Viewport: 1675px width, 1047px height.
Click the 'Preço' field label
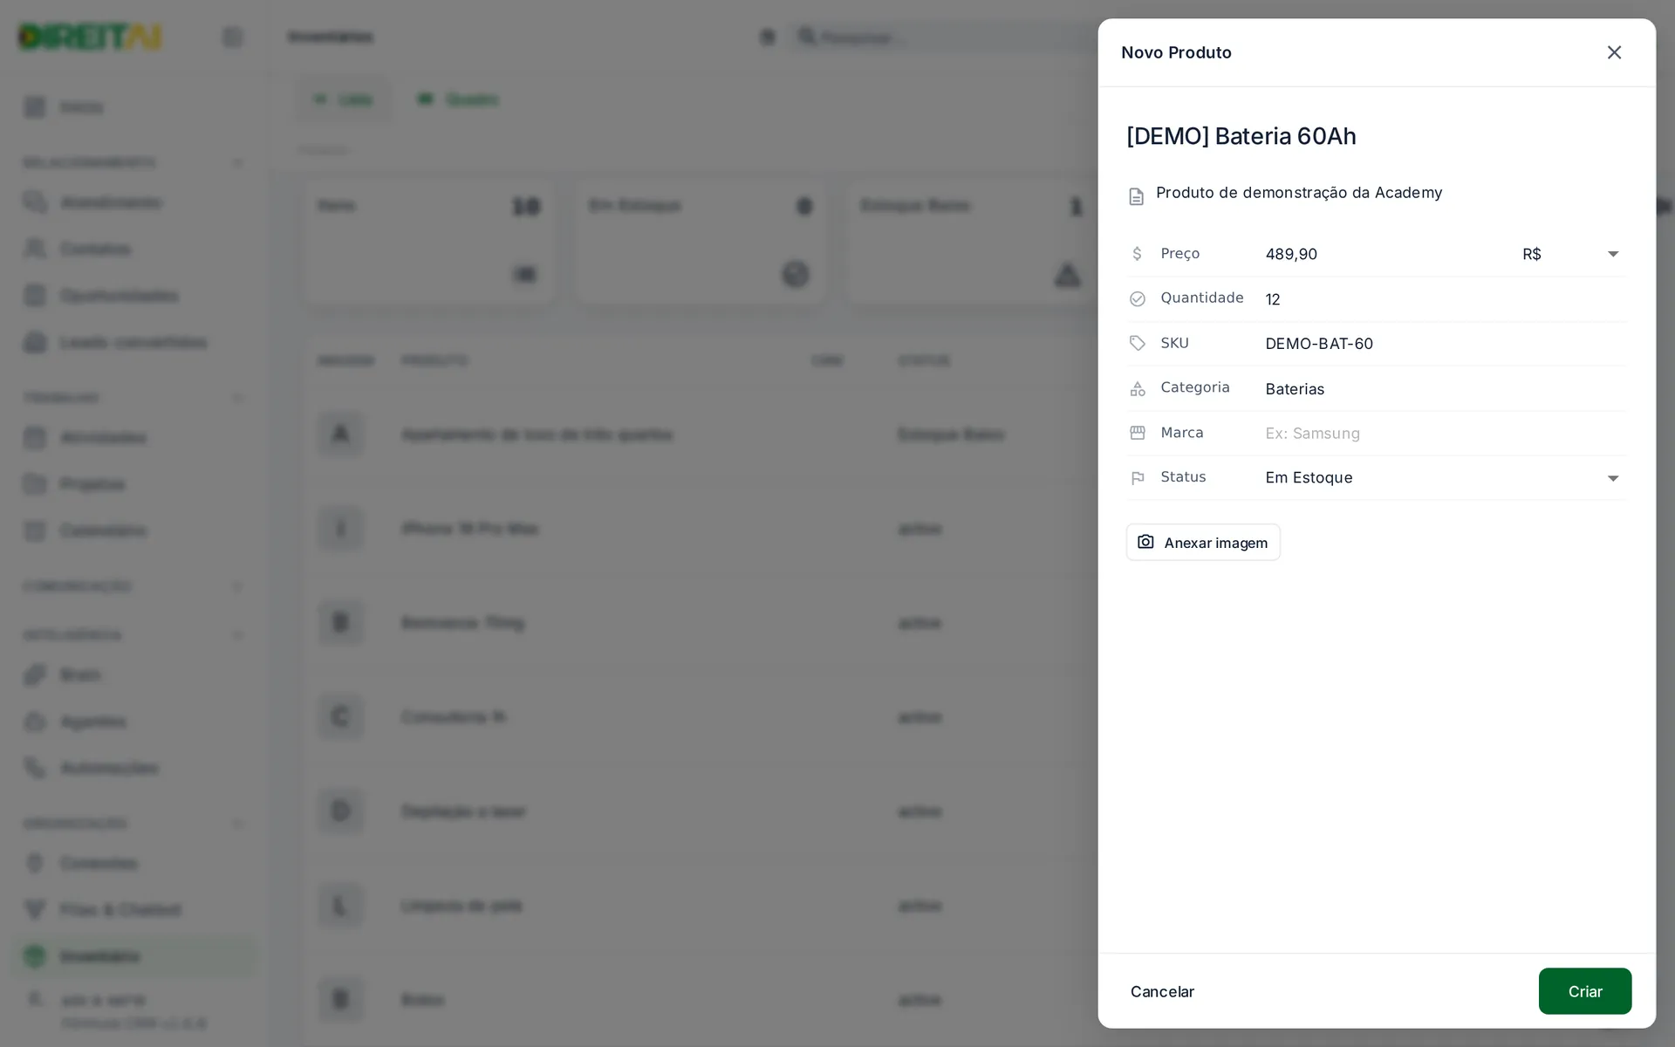[x=1179, y=254]
